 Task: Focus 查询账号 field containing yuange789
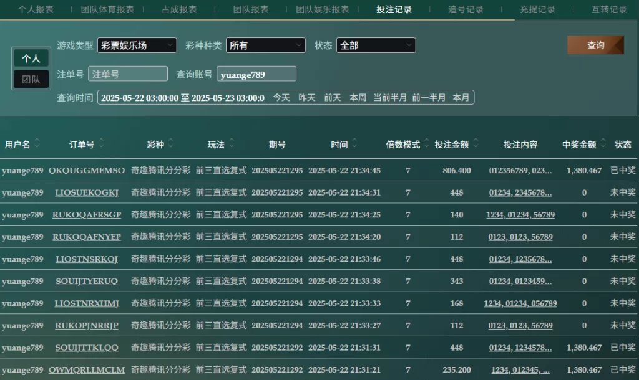pyautogui.click(x=256, y=74)
